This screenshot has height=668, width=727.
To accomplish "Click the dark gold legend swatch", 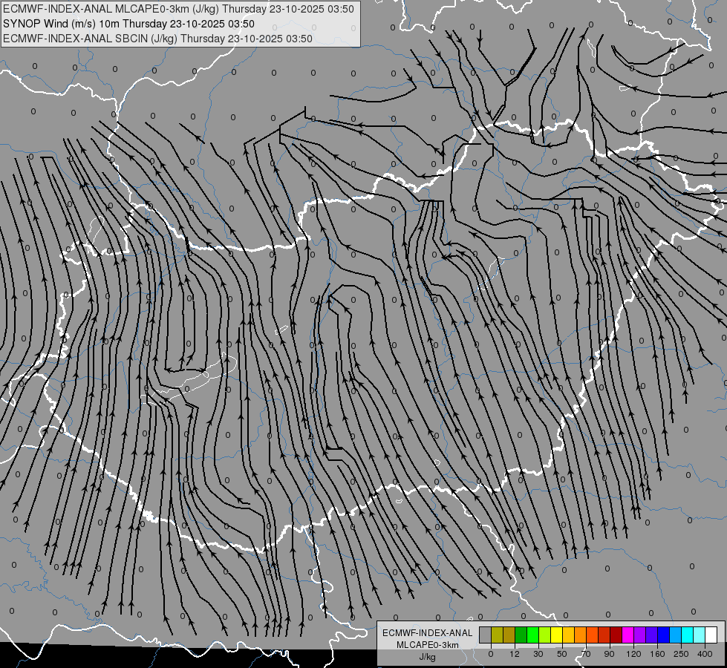I will coord(509,635).
